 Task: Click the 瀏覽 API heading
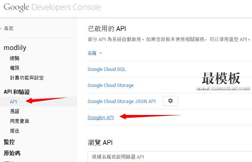pyautogui.click(x=100, y=143)
